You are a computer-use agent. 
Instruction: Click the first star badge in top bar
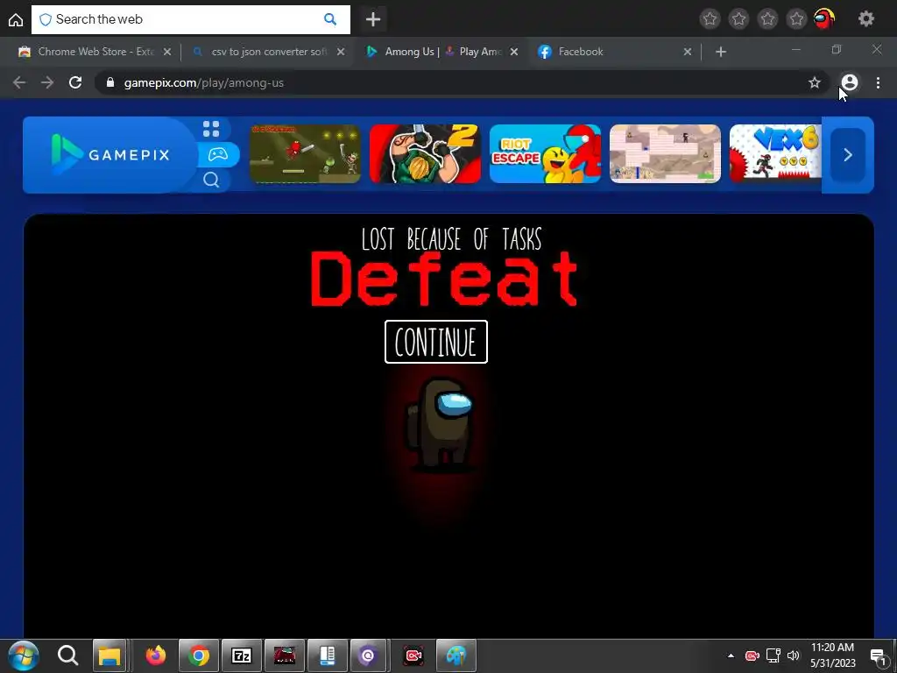[x=710, y=19]
